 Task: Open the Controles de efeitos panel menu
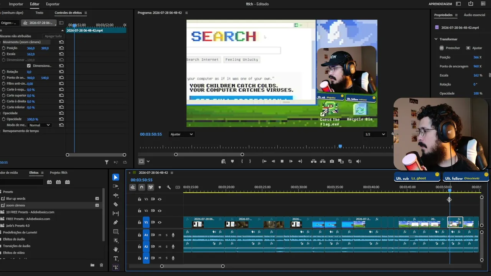pyautogui.click(x=86, y=13)
